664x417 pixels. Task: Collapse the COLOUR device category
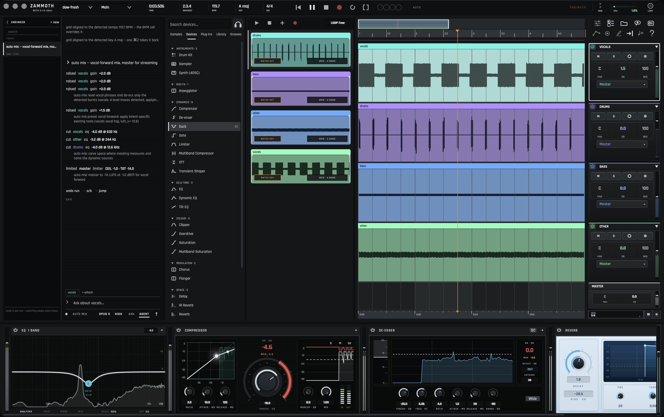(173, 218)
